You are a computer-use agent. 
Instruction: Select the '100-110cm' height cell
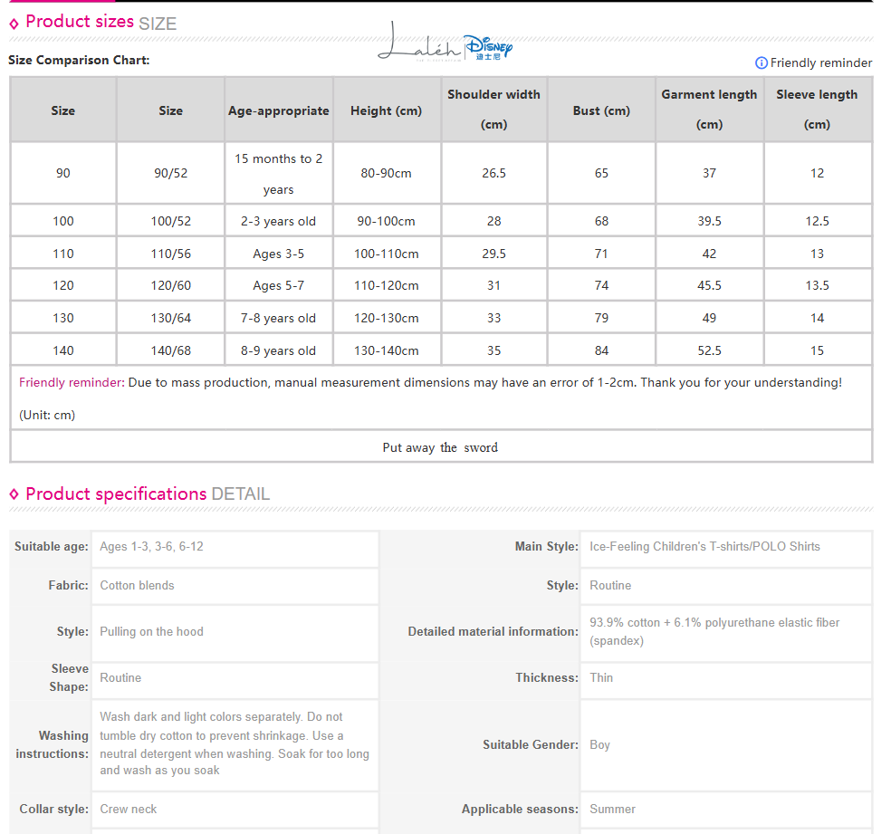tap(387, 254)
